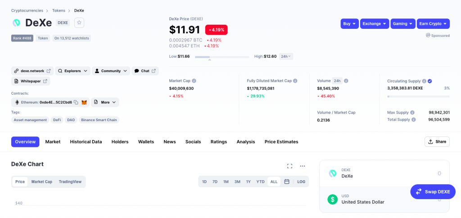
Task: Click the Asset management tag
Action: [x=30, y=120]
